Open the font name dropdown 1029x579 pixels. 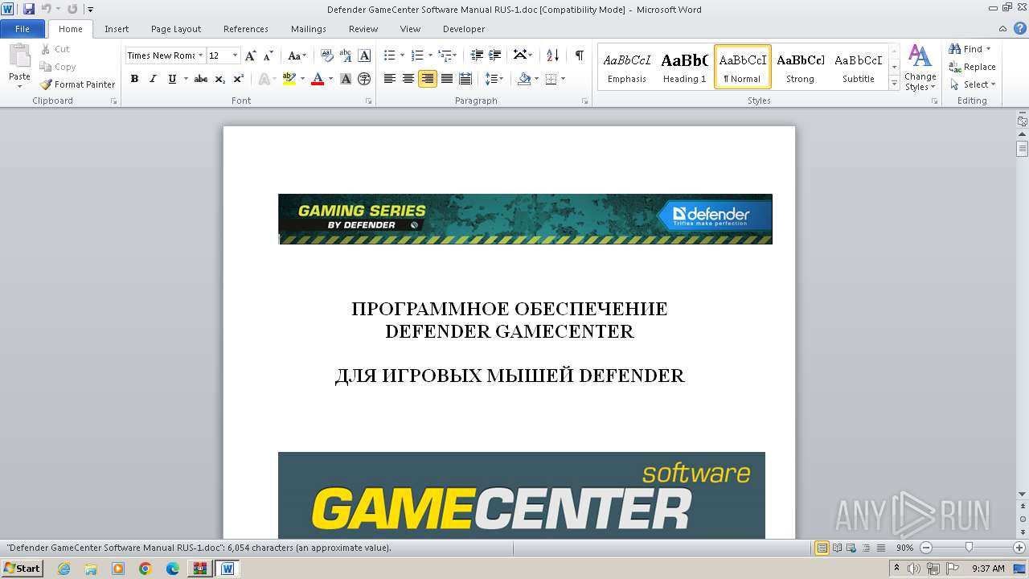[x=200, y=55]
